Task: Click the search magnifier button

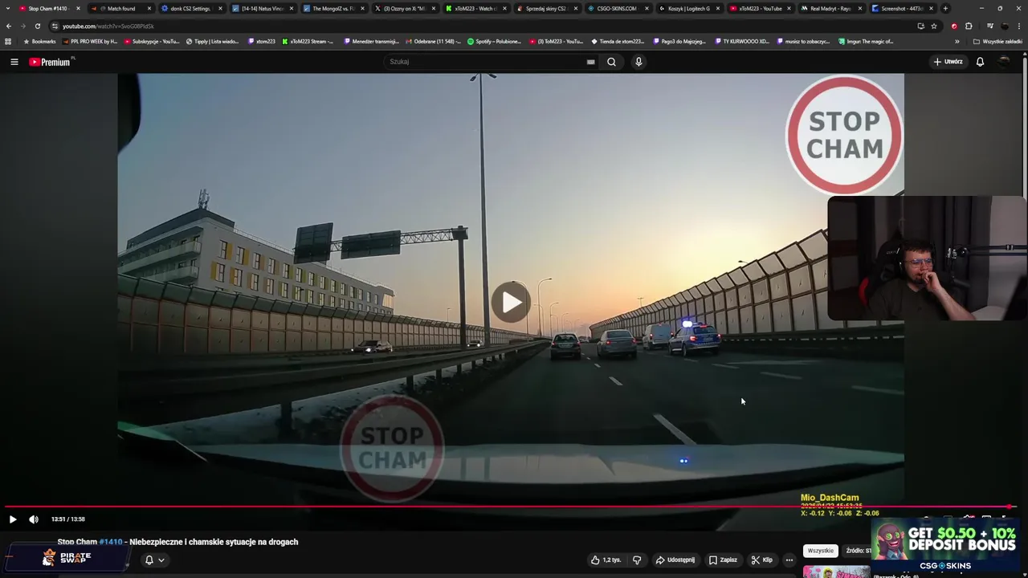Action: click(x=611, y=62)
